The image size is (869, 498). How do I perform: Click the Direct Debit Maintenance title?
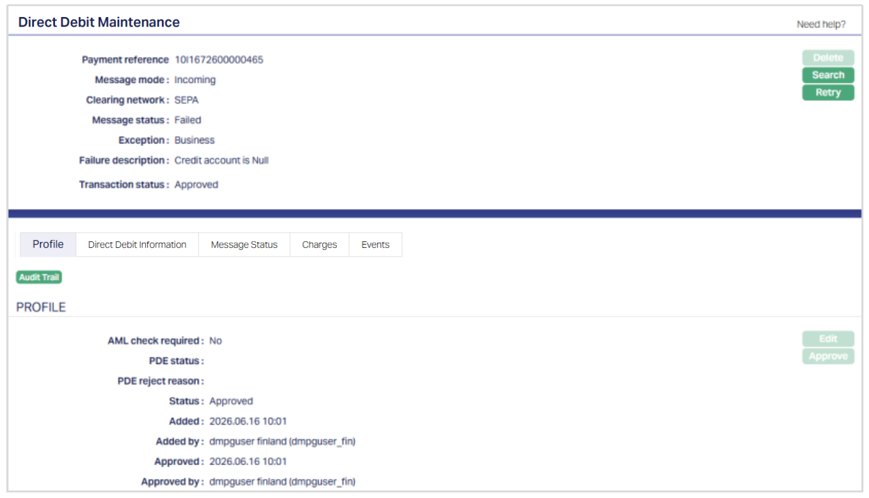(x=99, y=22)
